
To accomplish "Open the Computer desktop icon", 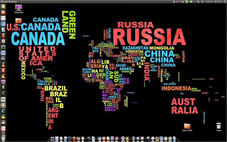I will pos(18,9).
